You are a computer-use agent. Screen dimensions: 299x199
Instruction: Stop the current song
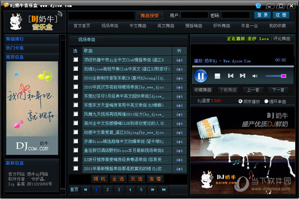[x=217, y=76]
